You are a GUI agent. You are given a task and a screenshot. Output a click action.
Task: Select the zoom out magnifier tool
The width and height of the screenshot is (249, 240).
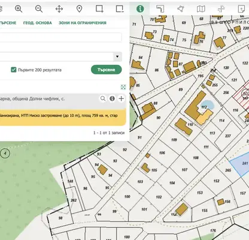[39, 9]
